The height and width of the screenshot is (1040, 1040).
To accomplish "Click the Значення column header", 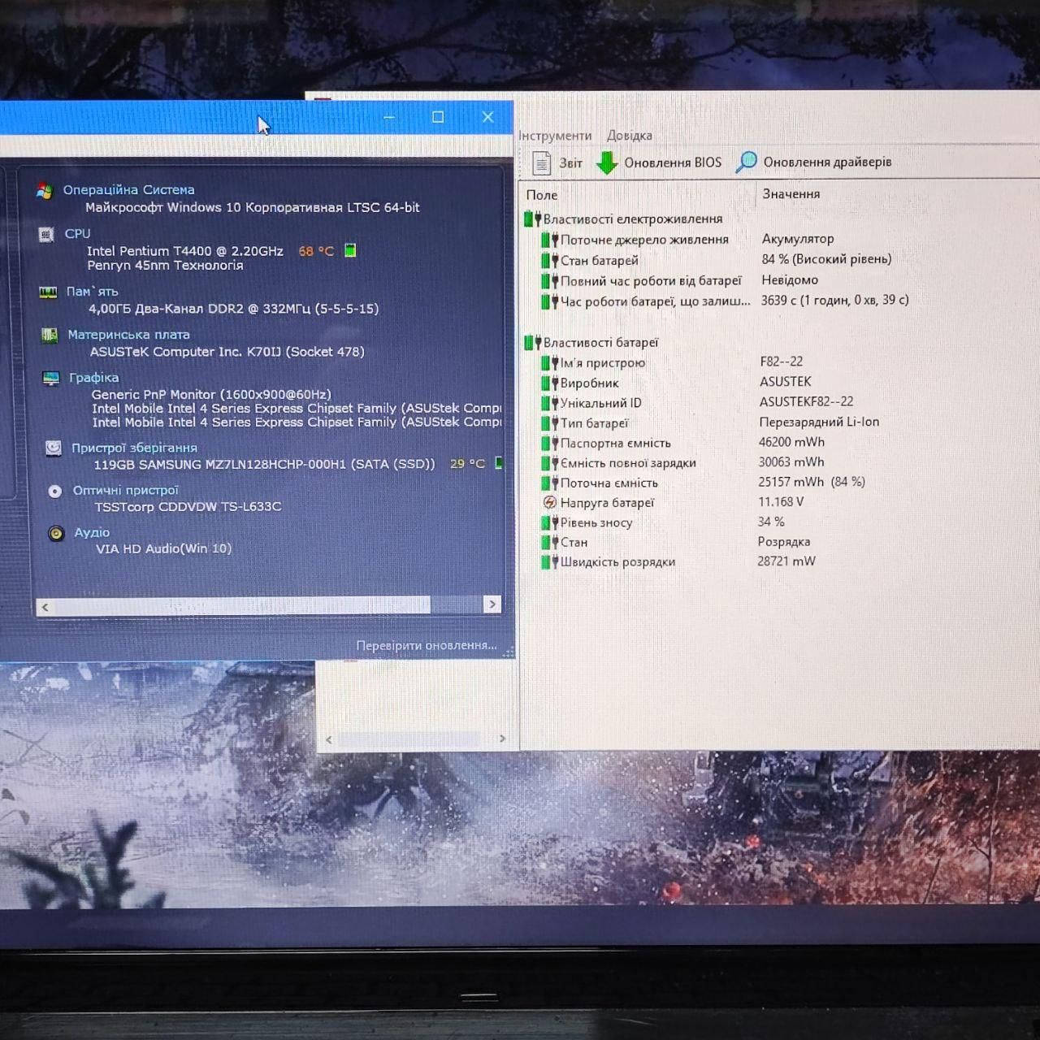I will point(791,193).
